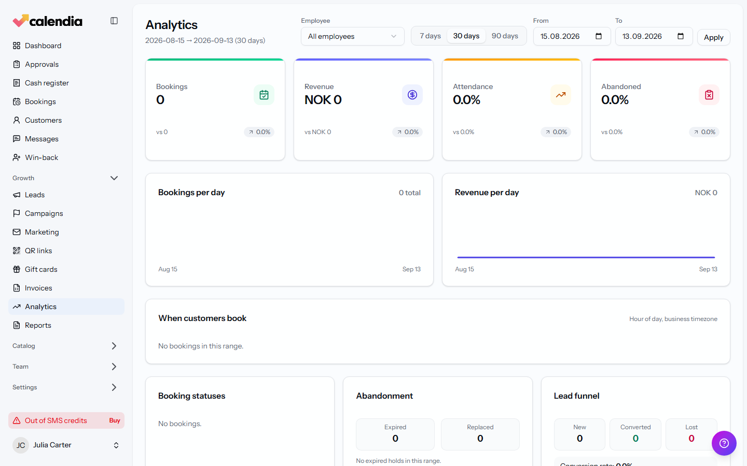The width and height of the screenshot is (747, 466).
Task: Click the Invoices document icon
Action: point(17,288)
